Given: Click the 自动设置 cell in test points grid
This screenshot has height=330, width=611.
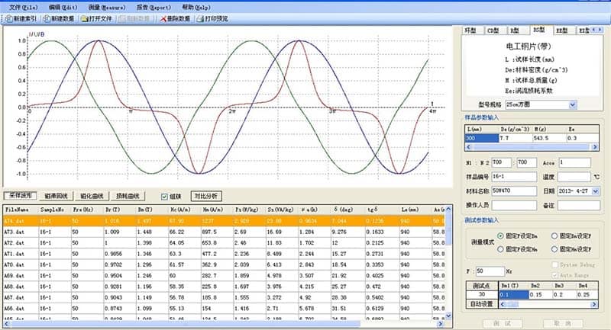Looking at the screenshot, I should tap(482, 304).
